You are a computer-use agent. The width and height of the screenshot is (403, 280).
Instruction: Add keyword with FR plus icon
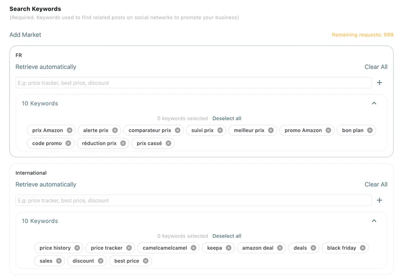point(379,82)
